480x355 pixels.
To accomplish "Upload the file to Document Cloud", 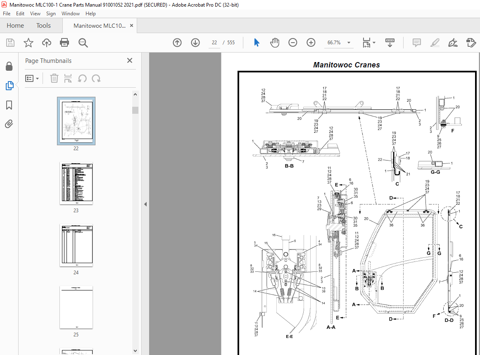I will click(47, 43).
